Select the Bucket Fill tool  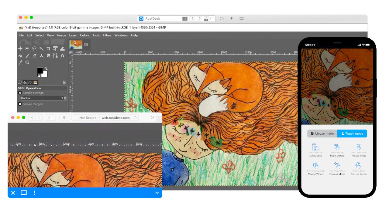20,56
